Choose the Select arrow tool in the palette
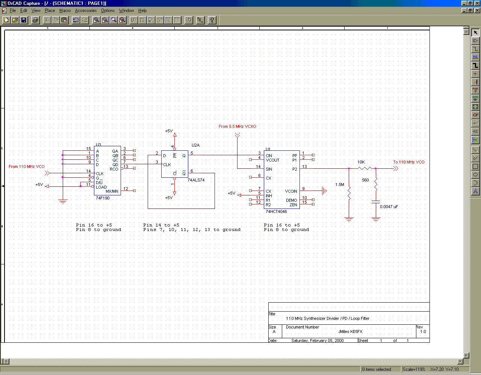 tap(475, 32)
